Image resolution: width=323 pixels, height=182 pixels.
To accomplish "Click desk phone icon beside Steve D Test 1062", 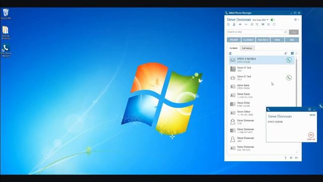I will click(x=233, y=69).
